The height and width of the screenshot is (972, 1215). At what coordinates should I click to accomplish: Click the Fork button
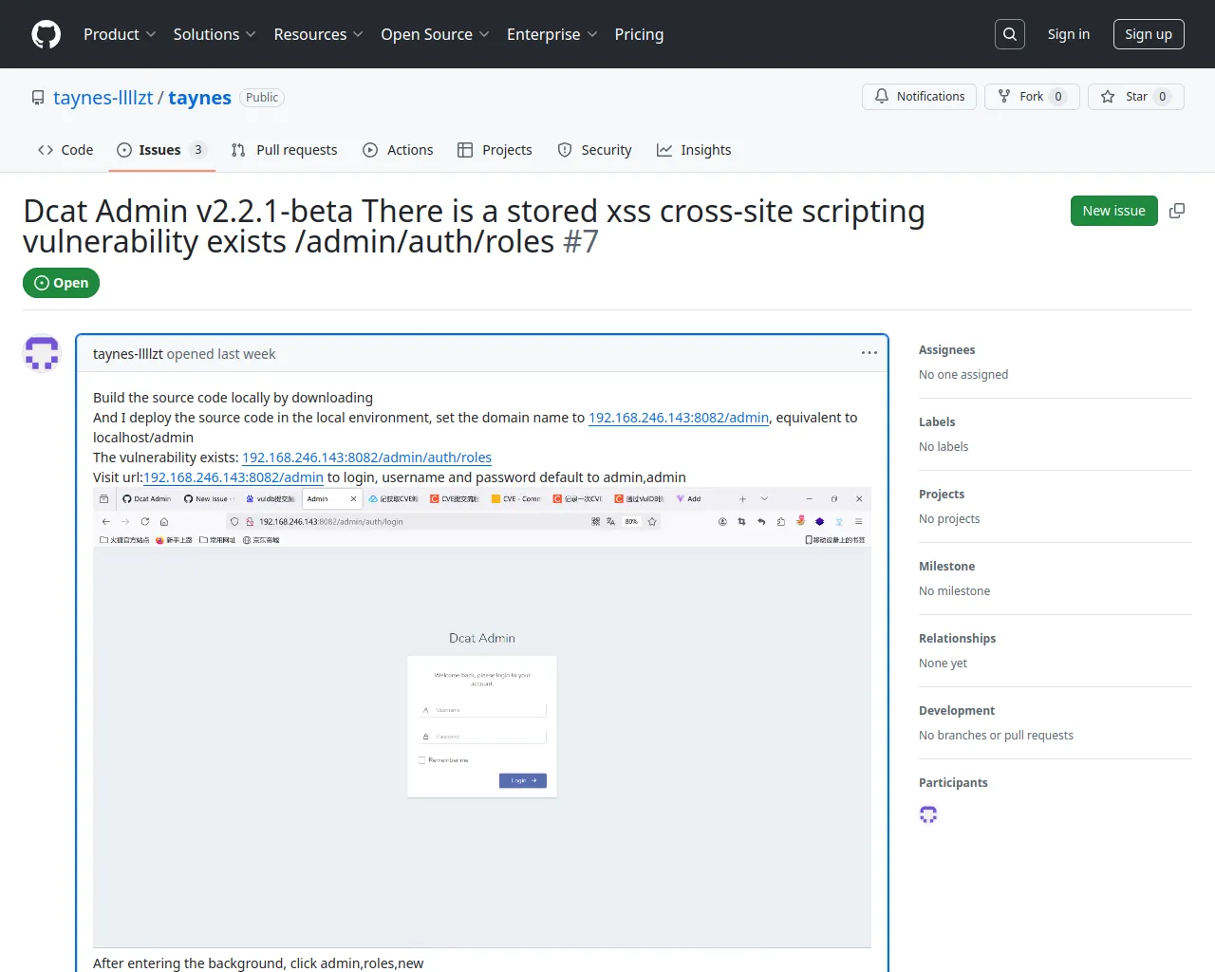[1032, 96]
